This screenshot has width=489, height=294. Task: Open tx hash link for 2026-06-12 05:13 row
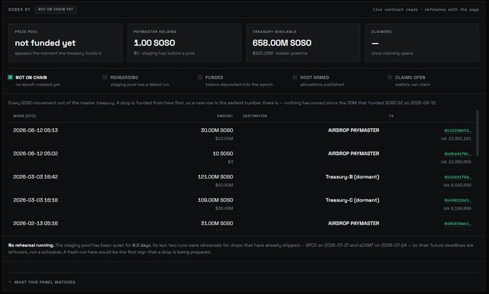457,131
